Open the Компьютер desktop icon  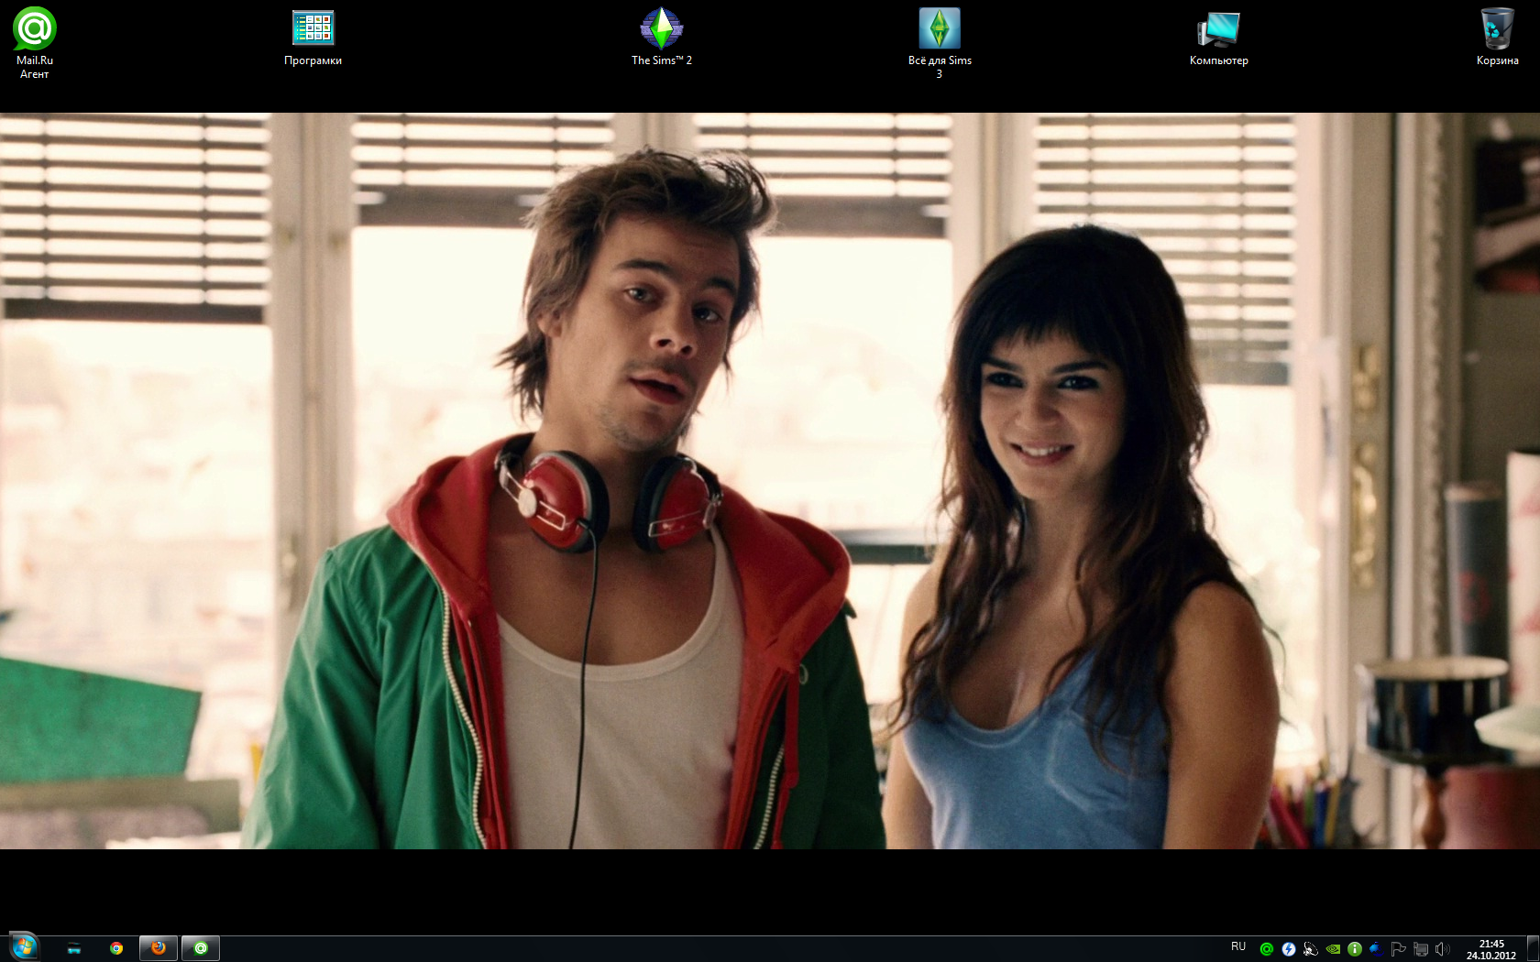pyautogui.click(x=1218, y=38)
